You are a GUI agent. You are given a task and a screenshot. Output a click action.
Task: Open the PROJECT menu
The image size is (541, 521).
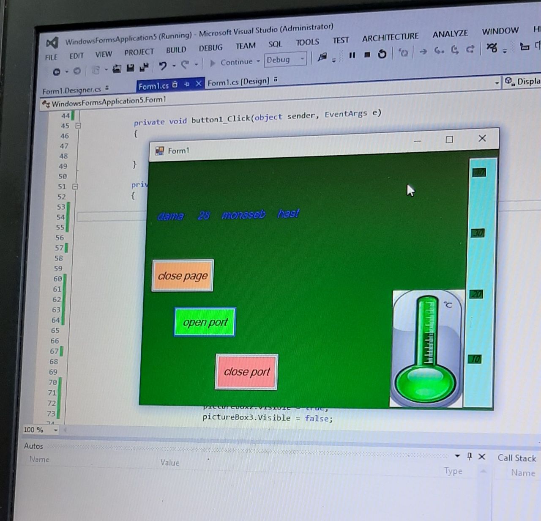point(139,52)
